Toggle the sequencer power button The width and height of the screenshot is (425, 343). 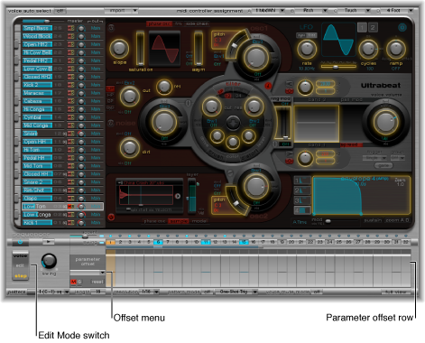pyautogui.click(x=20, y=242)
